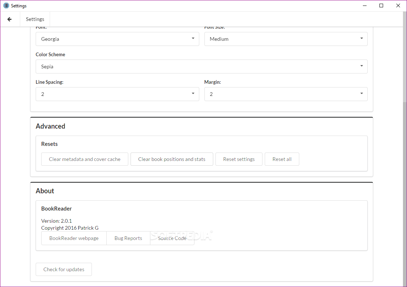Open the Settings tab
The width and height of the screenshot is (407, 287).
coord(35,19)
